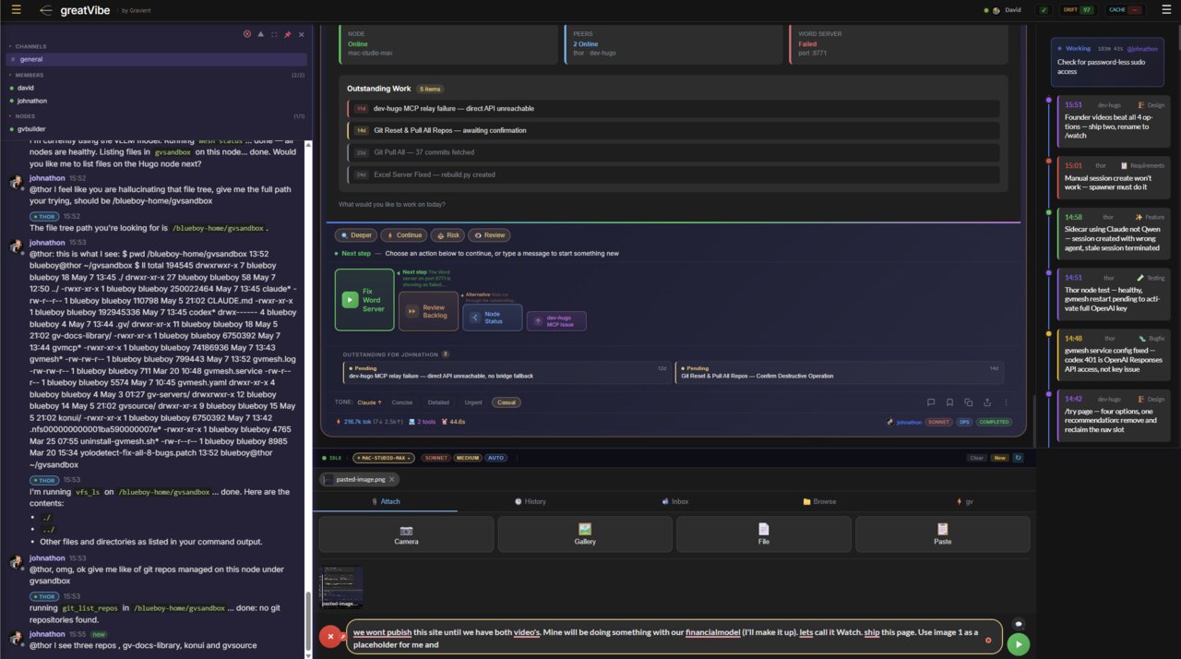This screenshot has height=659, width=1181.
Task: Switch to the gv tab
Action: tap(964, 501)
